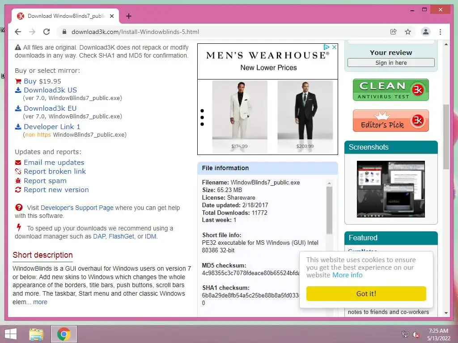Click the AdChoices triangle icon
The image size is (458, 343).
[x=327, y=47]
